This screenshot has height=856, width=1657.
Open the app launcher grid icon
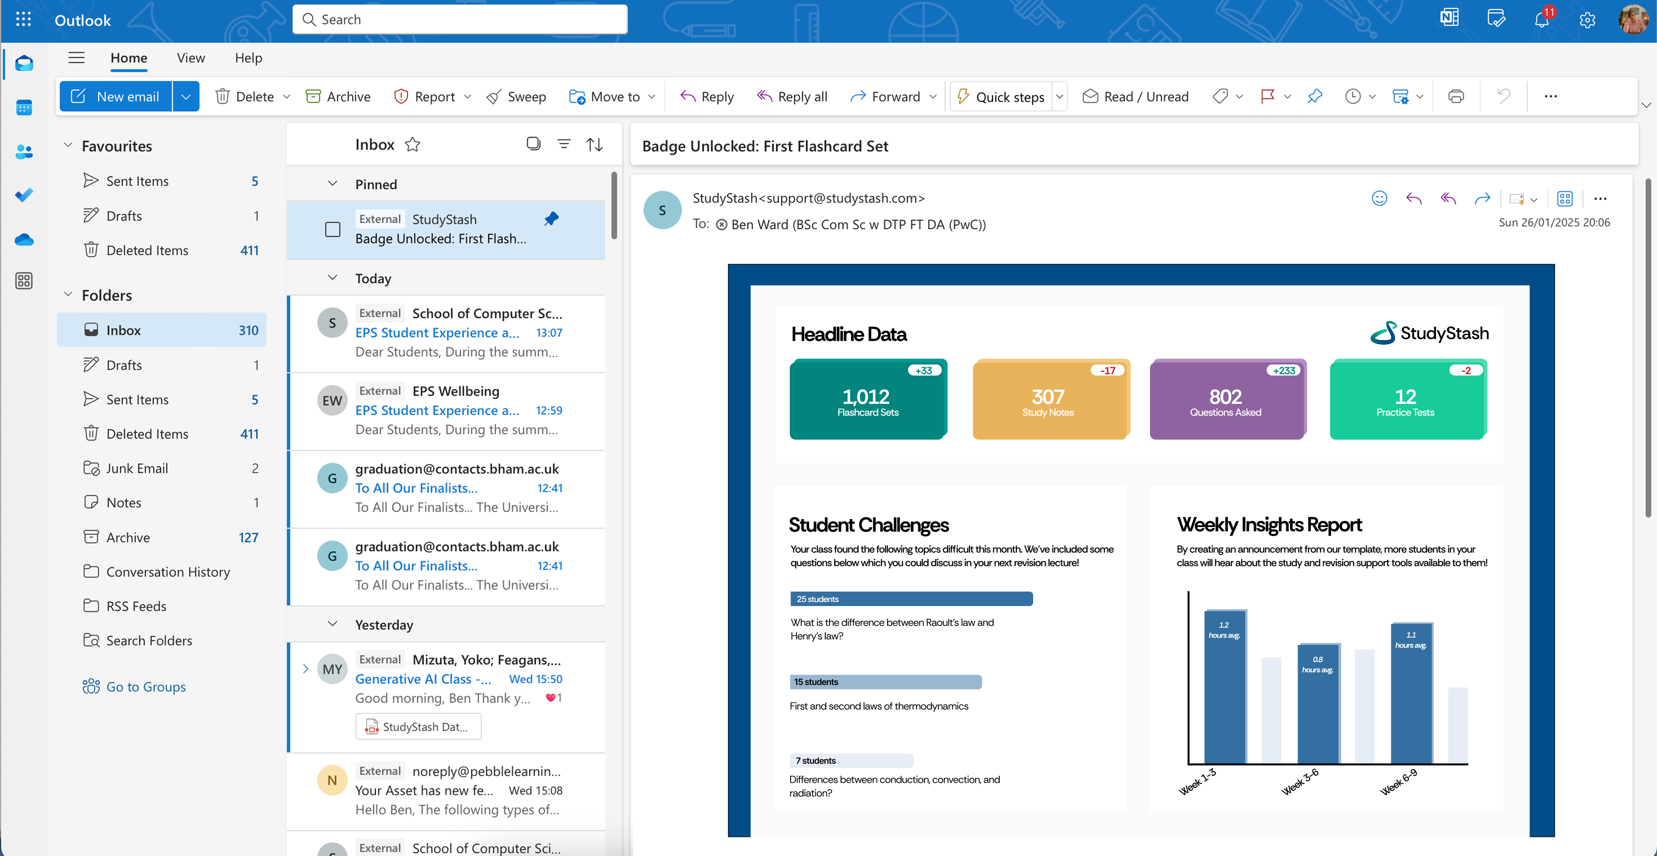coord(23,19)
